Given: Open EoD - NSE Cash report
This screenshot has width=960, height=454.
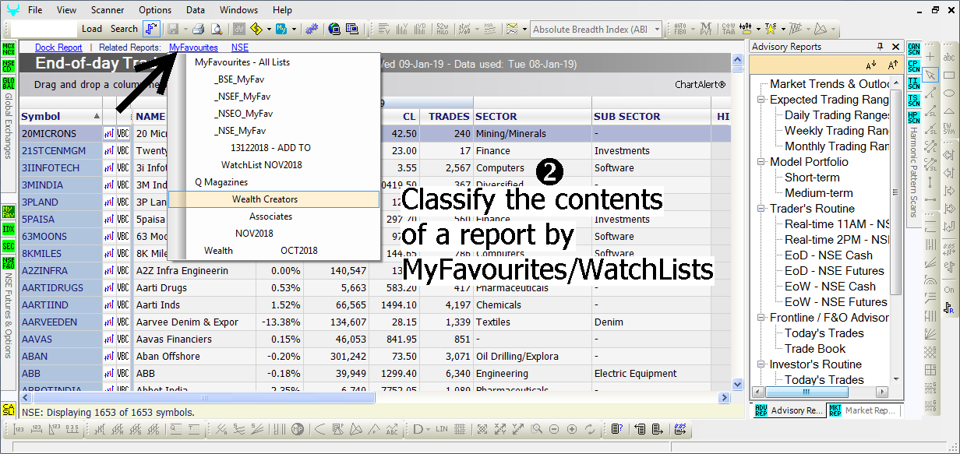Looking at the screenshot, I should click(828, 255).
